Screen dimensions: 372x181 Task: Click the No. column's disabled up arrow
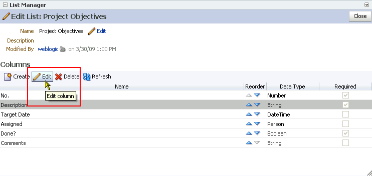pos(249,95)
